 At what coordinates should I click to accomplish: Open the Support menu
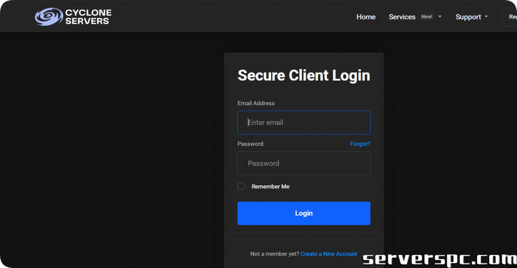468,17
